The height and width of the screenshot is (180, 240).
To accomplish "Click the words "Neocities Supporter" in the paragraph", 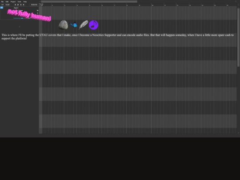I will coord(104,35).
